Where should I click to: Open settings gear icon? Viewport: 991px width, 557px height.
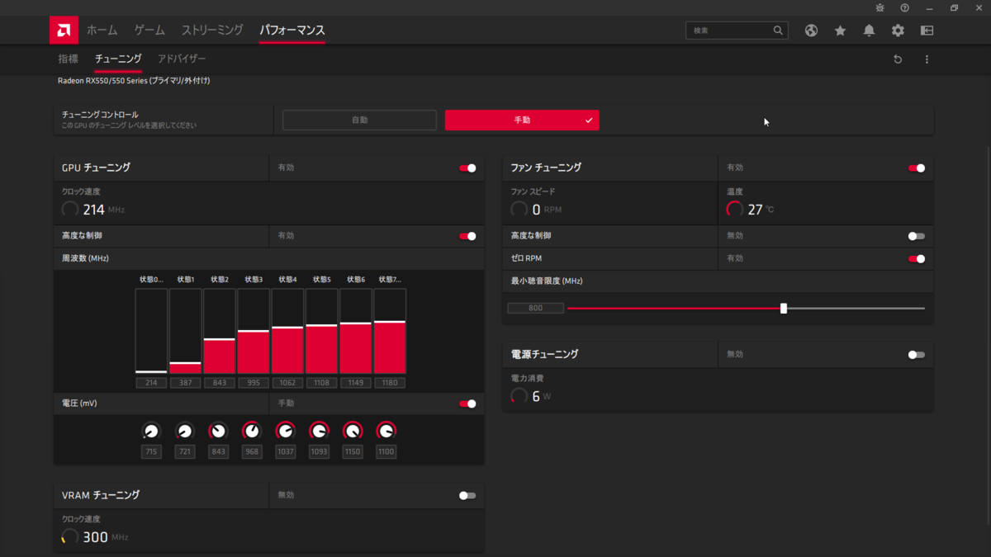tap(898, 31)
